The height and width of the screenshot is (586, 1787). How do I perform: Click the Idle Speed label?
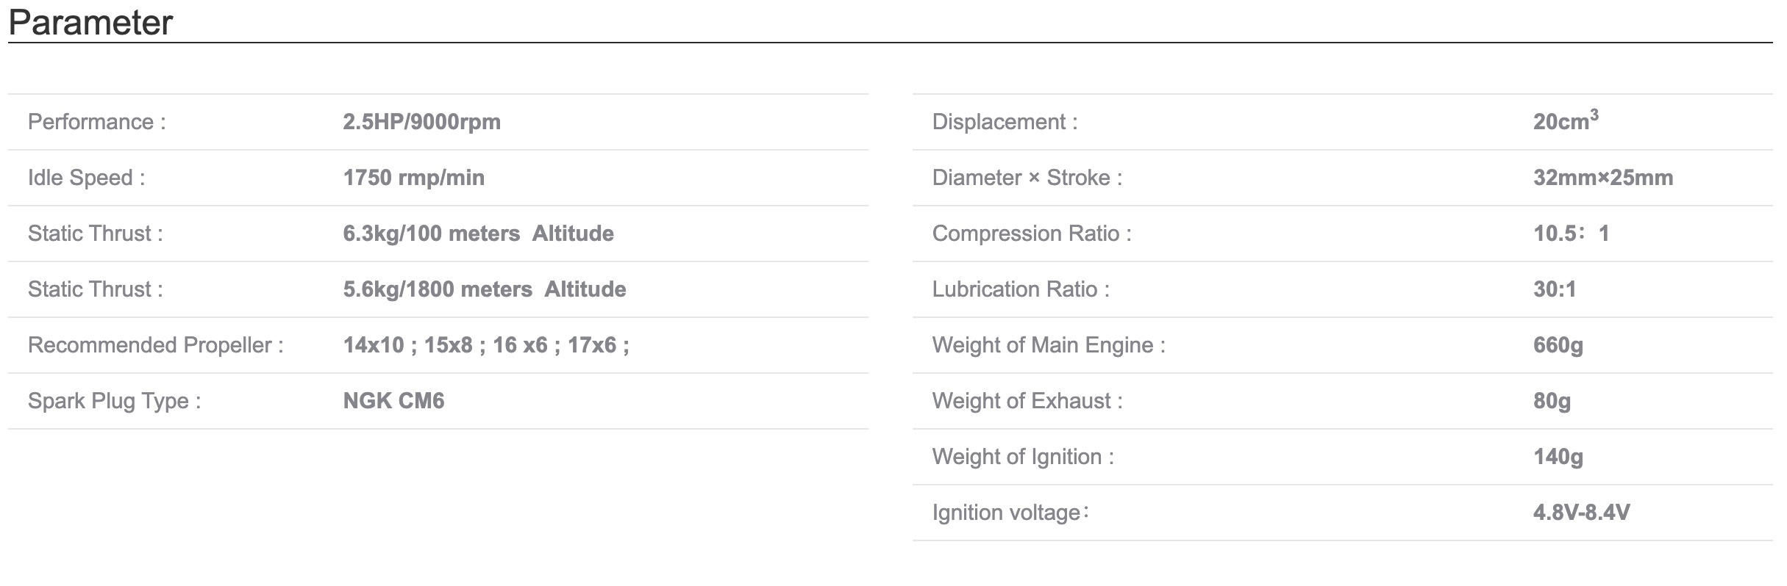click(86, 178)
